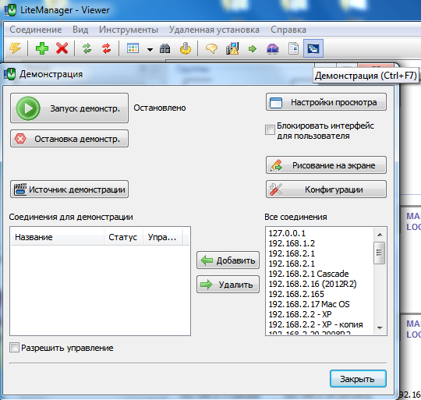Viewport: 421px width, 400px height.
Task: Click the red double-arrow toolbar icon
Action: tap(107, 48)
